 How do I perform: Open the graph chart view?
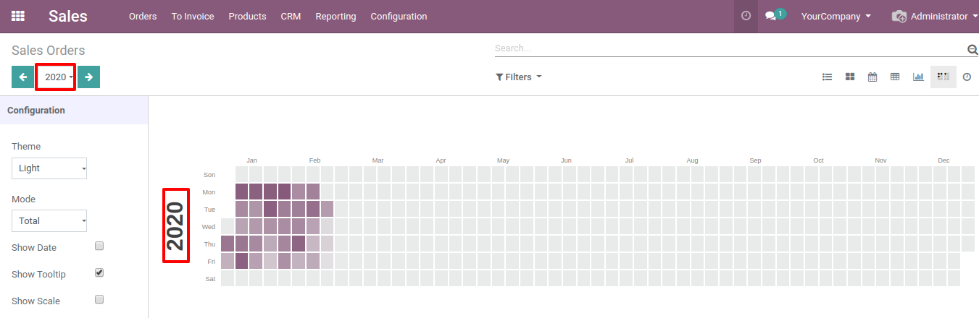pyautogui.click(x=918, y=77)
